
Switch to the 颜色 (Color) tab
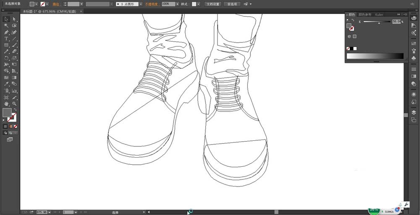tap(351, 15)
